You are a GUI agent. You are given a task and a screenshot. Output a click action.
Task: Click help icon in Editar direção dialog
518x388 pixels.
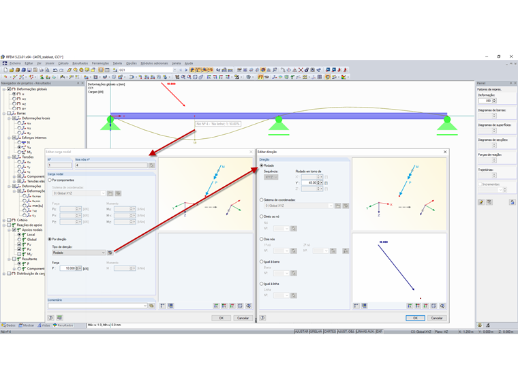pos(262,318)
